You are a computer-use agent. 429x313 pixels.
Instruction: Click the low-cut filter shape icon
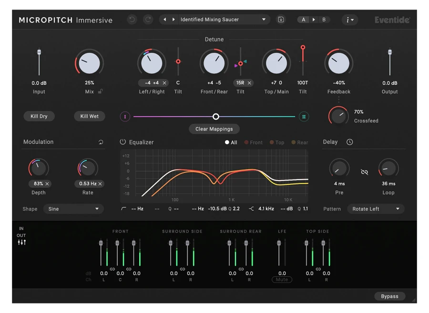(x=123, y=209)
